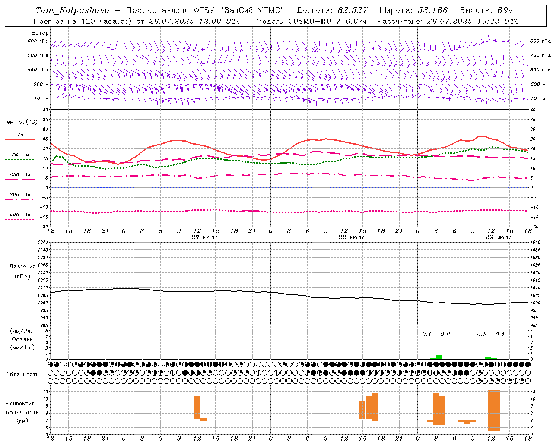The width and height of the screenshot is (553, 442).
Task: Click the wide orange bar at 12h, 29 июля
Action: point(494,410)
